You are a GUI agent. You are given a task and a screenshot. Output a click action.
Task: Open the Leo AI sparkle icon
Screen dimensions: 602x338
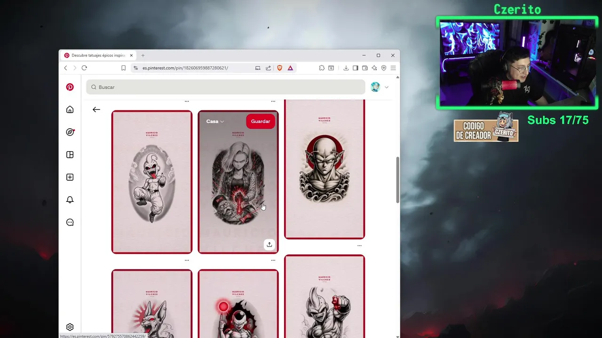coord(374,68)
